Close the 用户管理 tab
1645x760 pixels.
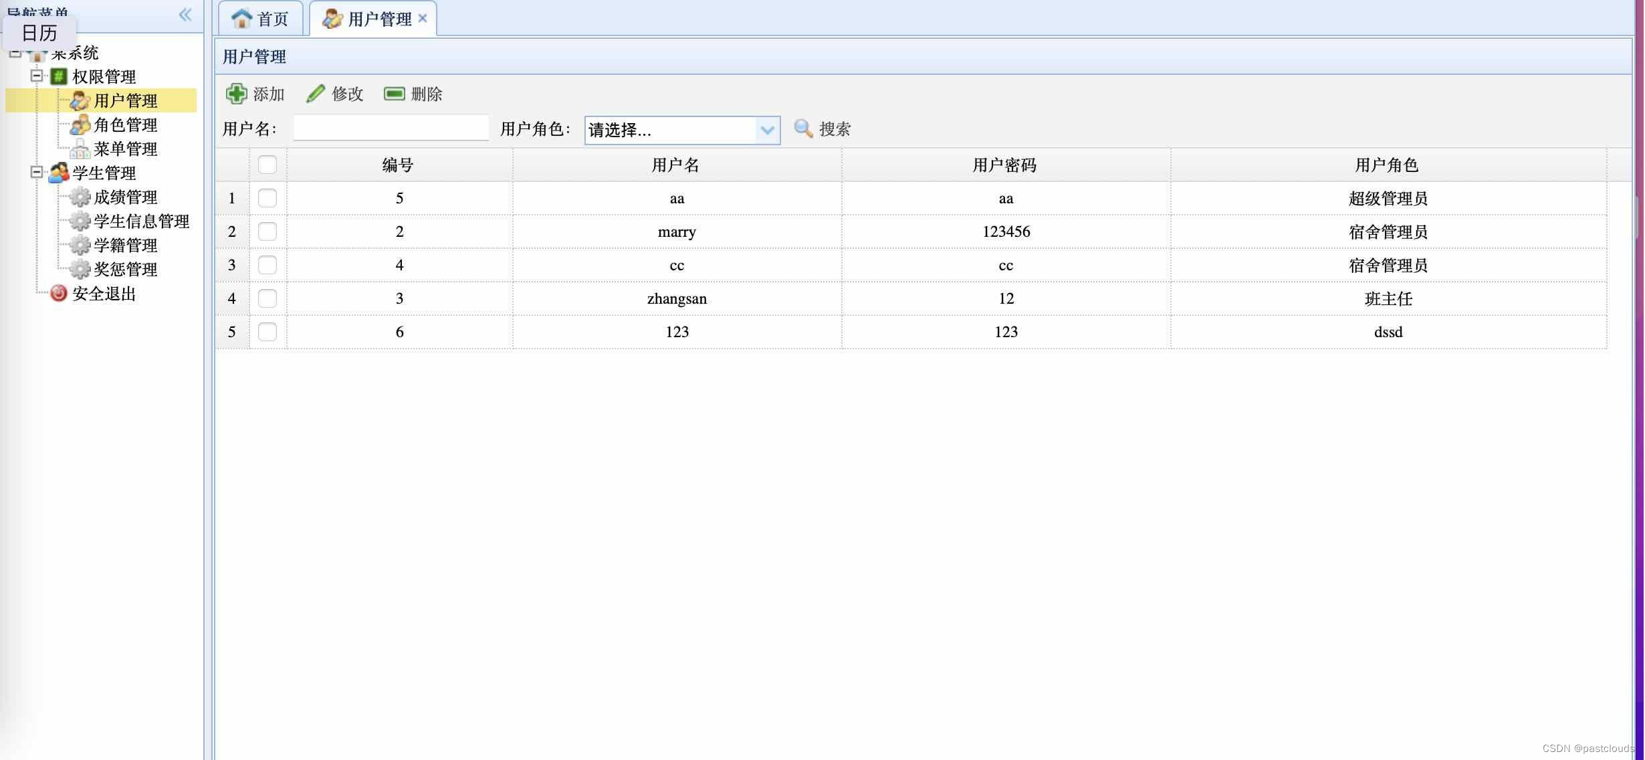(423, 18)
